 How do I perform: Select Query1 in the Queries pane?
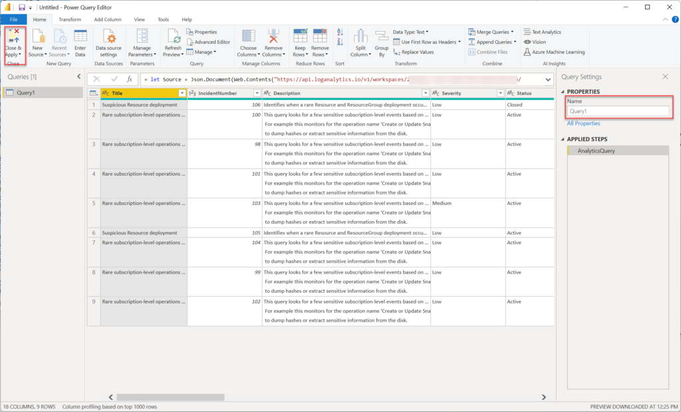point(43,93)
